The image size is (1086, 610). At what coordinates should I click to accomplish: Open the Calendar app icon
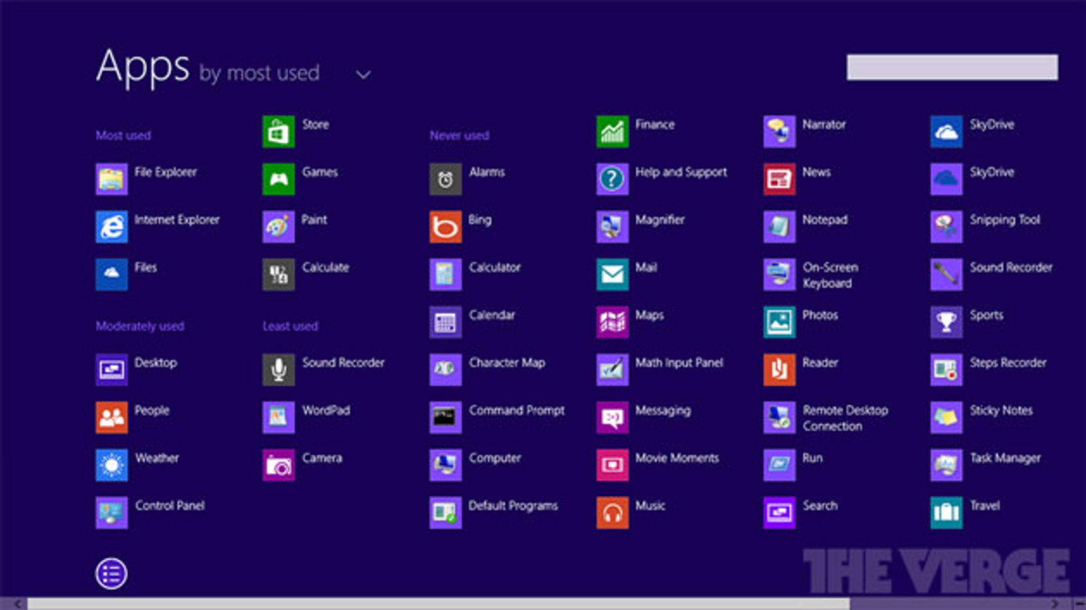445,322
